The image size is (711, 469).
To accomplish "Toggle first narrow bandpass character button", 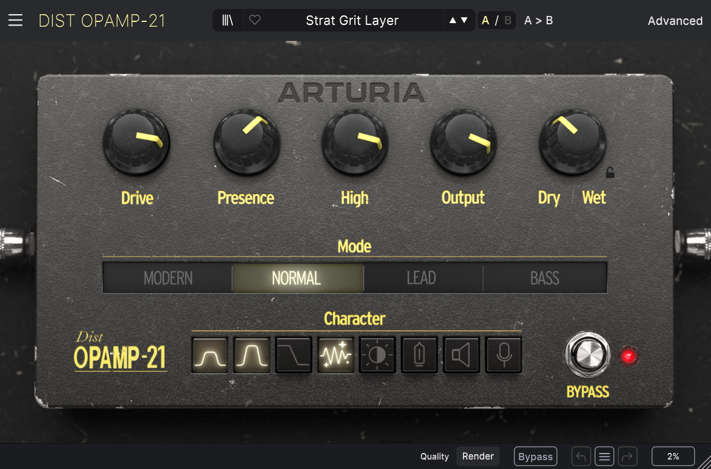I will point(210,355).
